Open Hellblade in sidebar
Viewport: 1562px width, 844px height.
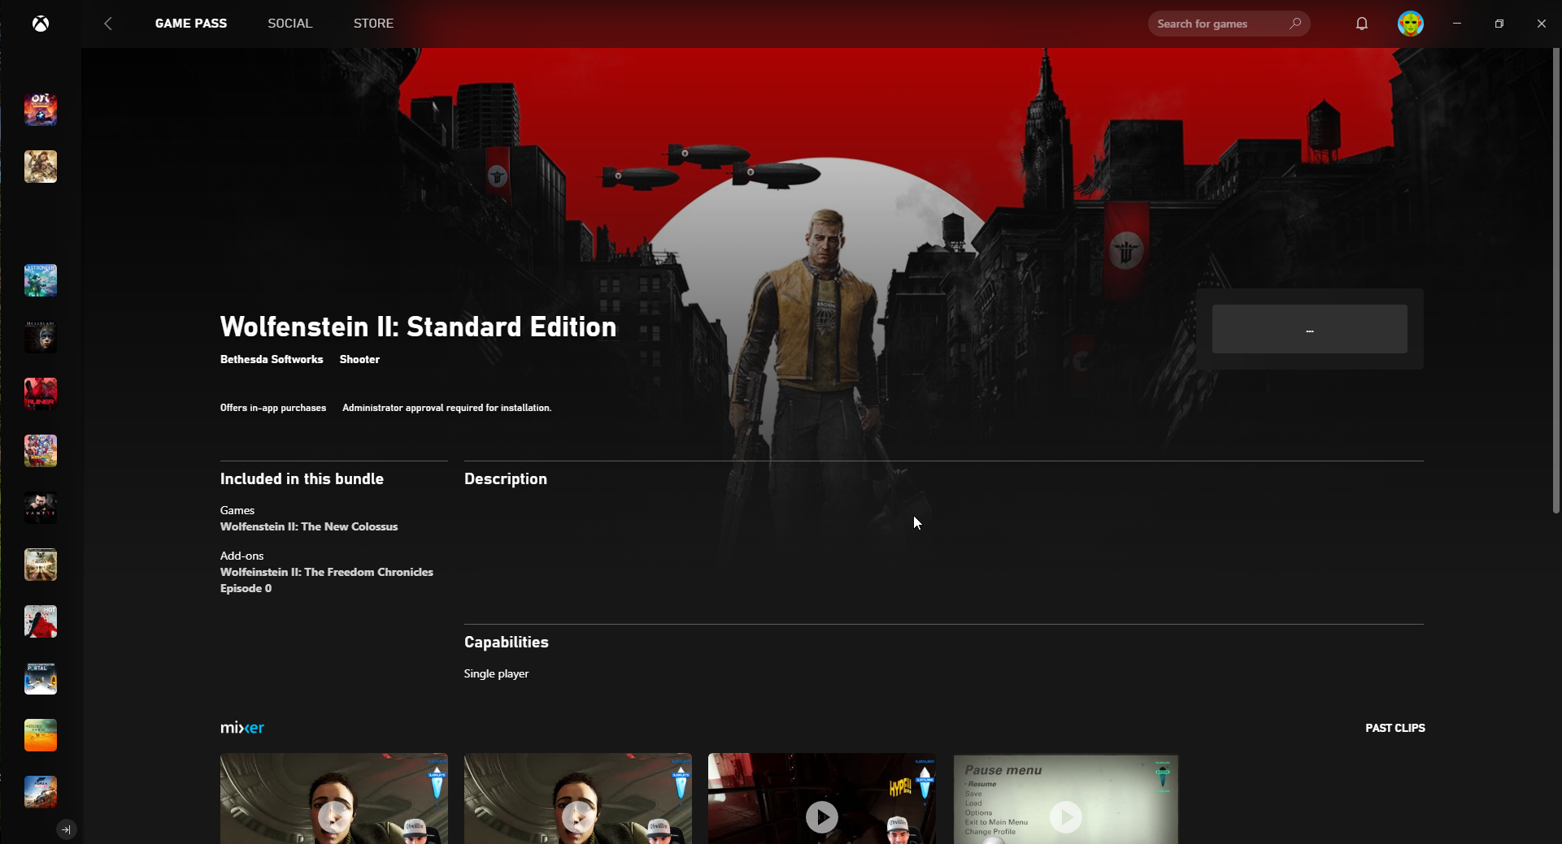tap(41, 337)
